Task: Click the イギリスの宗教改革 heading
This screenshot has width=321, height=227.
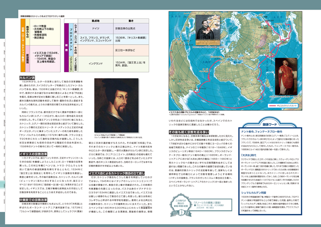Action: tap(34, 154)
